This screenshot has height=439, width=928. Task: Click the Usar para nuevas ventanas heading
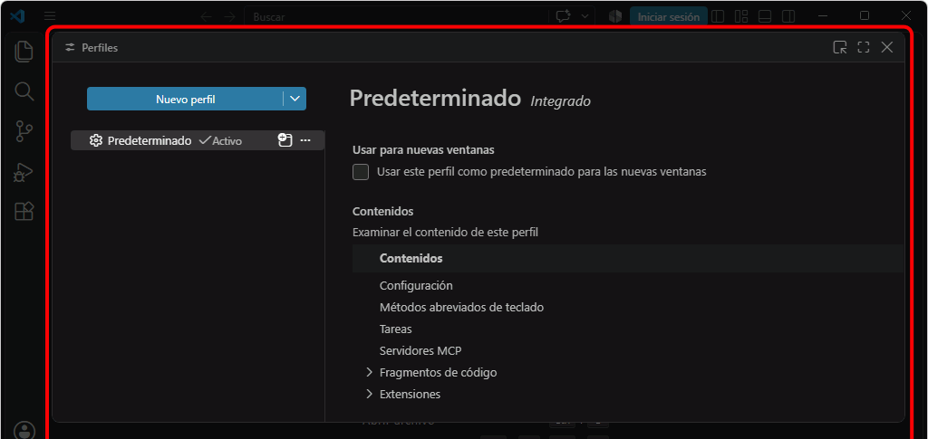[423, 150]
